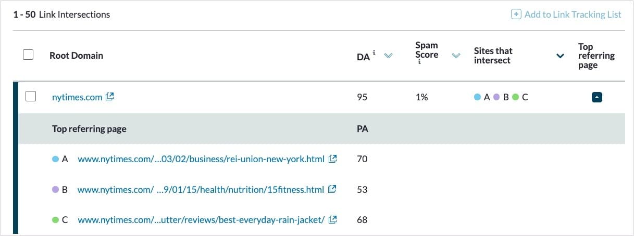634x236 pixels.
Task: Click Add to Link Tracking List
Action: pyautogui.click(x=572, y=15)
